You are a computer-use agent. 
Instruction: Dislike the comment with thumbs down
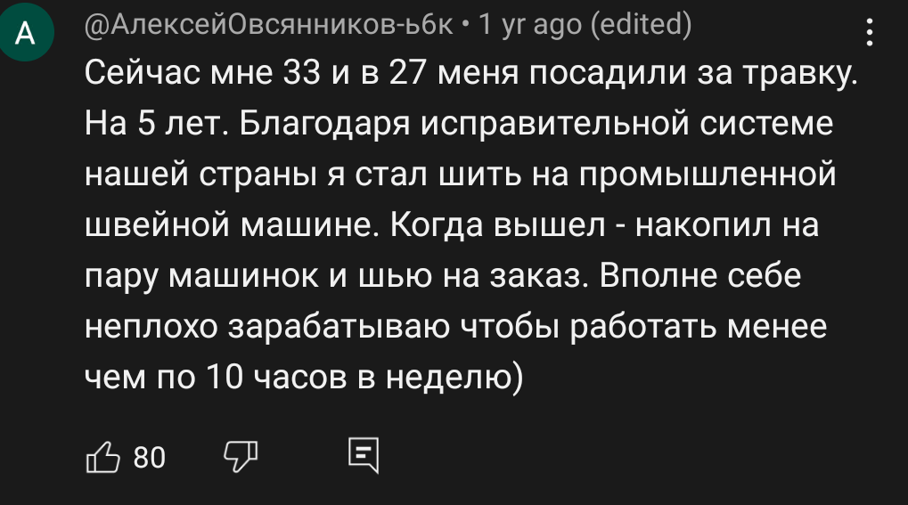(239, 457)
